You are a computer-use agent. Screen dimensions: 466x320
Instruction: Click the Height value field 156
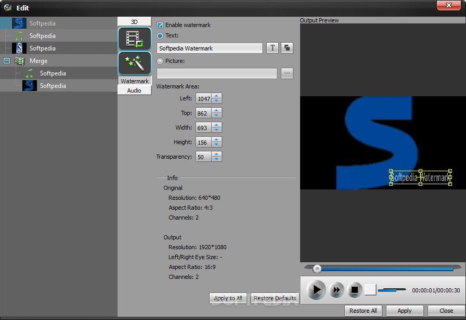coord(203,142)
